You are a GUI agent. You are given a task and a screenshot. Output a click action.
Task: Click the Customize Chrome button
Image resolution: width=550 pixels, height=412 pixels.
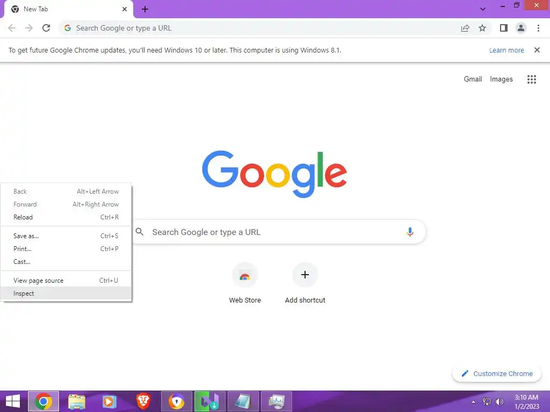pos(497,373)
